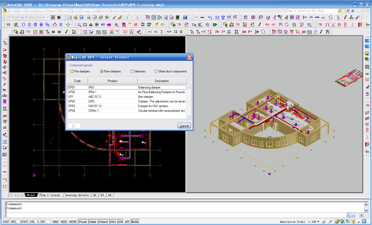Image resolution: width=372 pixels, height=225 pixels.
Task: Click the Workspace Settings gear icon
Action: click(53, 17)
